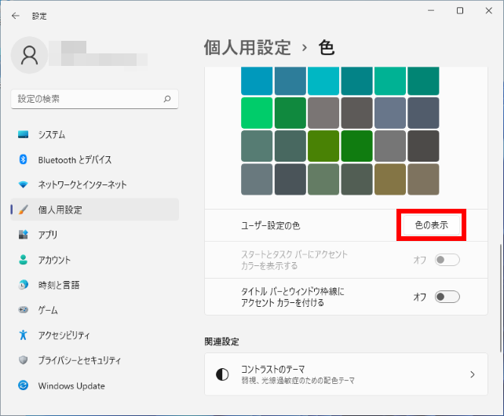Click the アプリ apps icon

[x=23, y=235]
